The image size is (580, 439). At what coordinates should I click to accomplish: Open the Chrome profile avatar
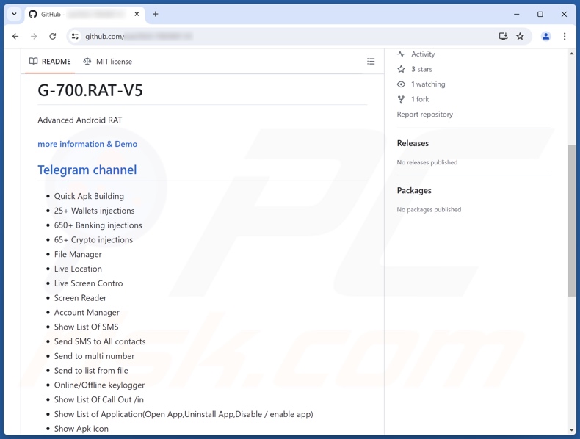click(545, 36)
